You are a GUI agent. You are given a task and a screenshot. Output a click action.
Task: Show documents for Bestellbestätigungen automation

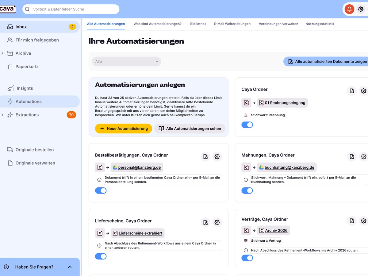(205, 157)
